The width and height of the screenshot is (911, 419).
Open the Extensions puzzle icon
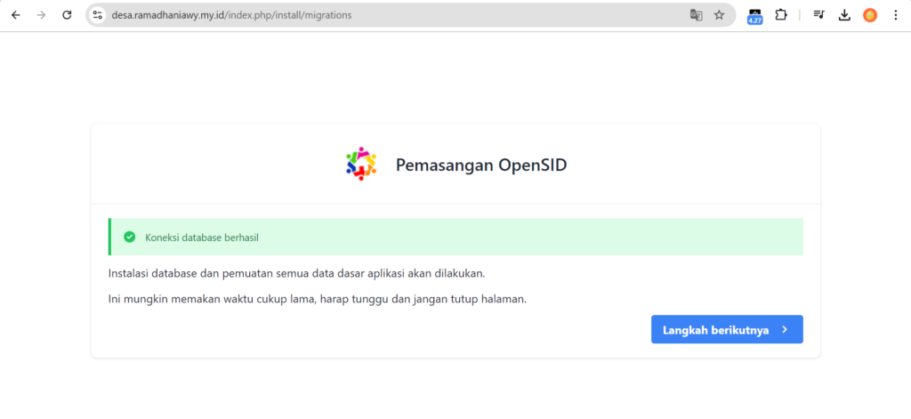point(781,15)
